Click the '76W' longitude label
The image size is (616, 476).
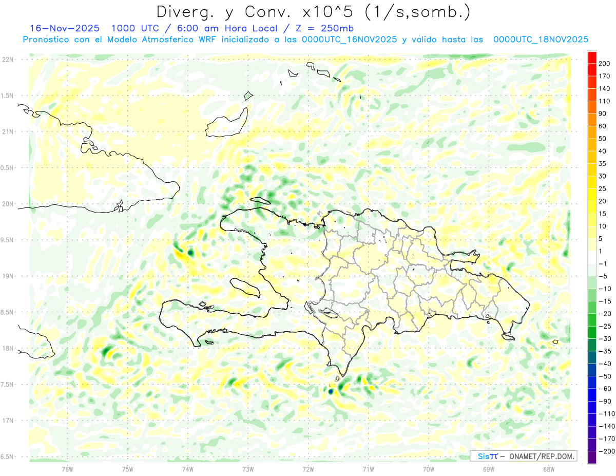[x=67, y=469]
